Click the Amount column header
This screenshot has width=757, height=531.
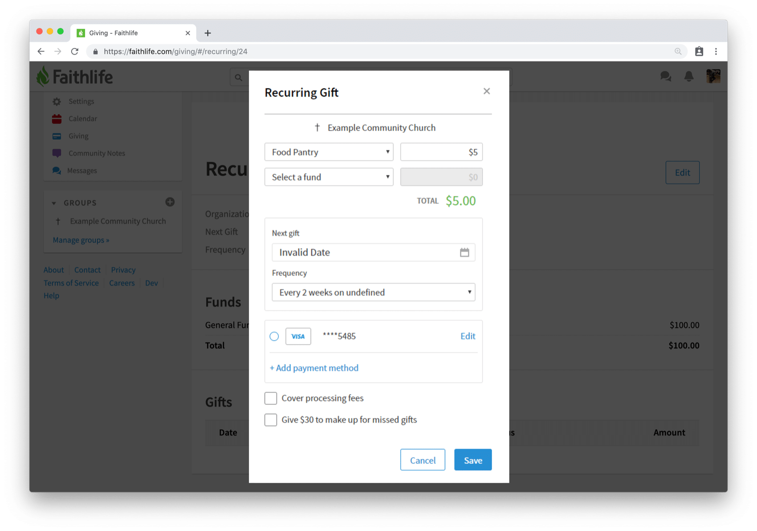669,433
